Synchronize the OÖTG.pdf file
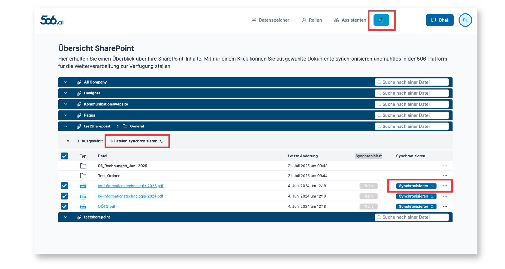The height and width of the screenshot is (269, 505). pos(416,207)
